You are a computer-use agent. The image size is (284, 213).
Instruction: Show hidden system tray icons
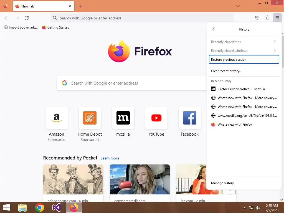pyautogui.click(x=244, y=208)
